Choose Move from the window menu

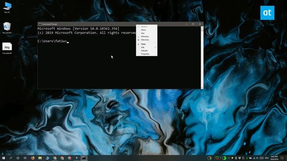147,30
